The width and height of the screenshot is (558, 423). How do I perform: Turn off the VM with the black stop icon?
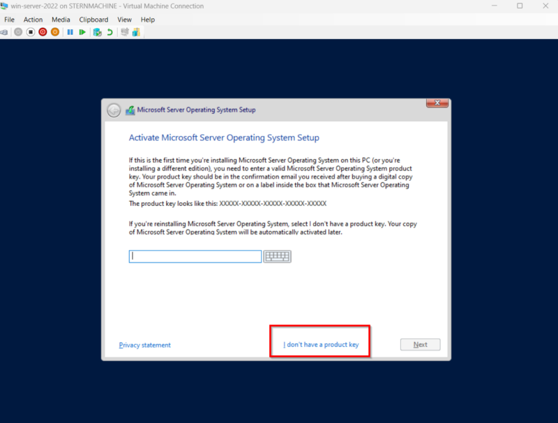pyautogui.click(x=31, y=32)
